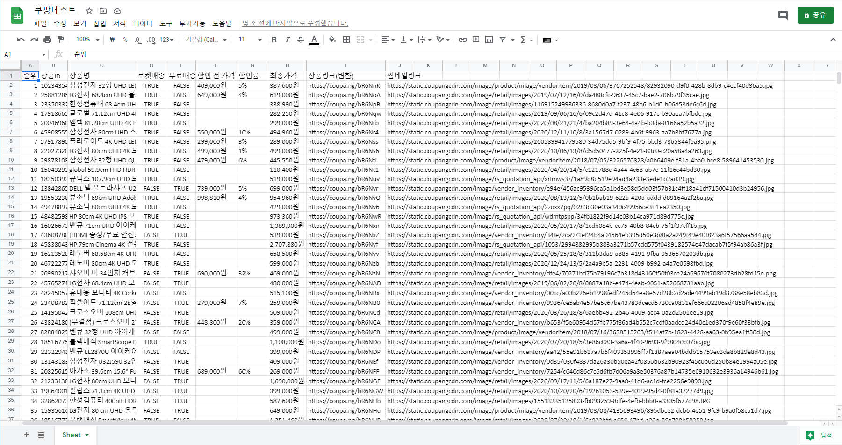Image resolution: width=842 pixels, height=445 pixels.
Task: Open the 파일 menu
Action: point(40,23)
